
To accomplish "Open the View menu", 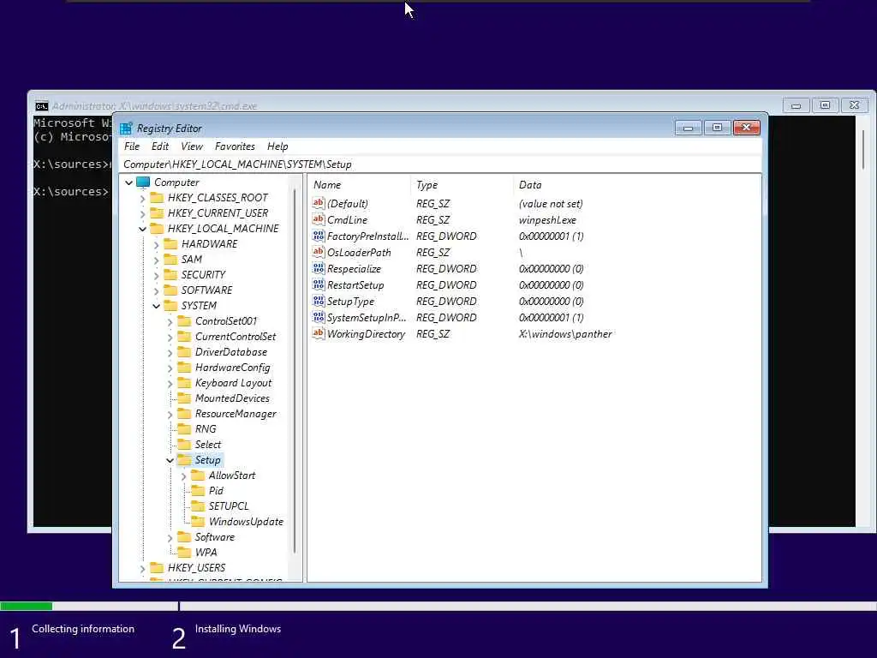I will pyautogui.click(x=192, y=146).
